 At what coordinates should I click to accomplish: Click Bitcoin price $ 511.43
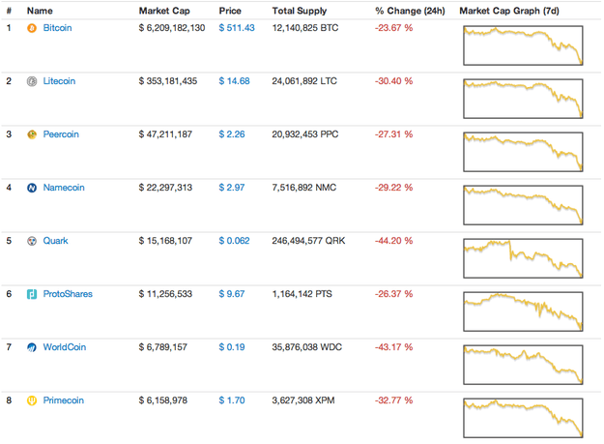(x=237, y=28)
